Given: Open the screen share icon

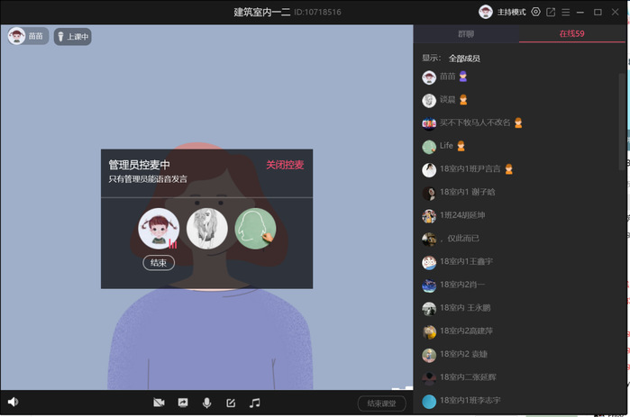Looking at the screenshot, I should pyautogui.click(x=183, y=403).
